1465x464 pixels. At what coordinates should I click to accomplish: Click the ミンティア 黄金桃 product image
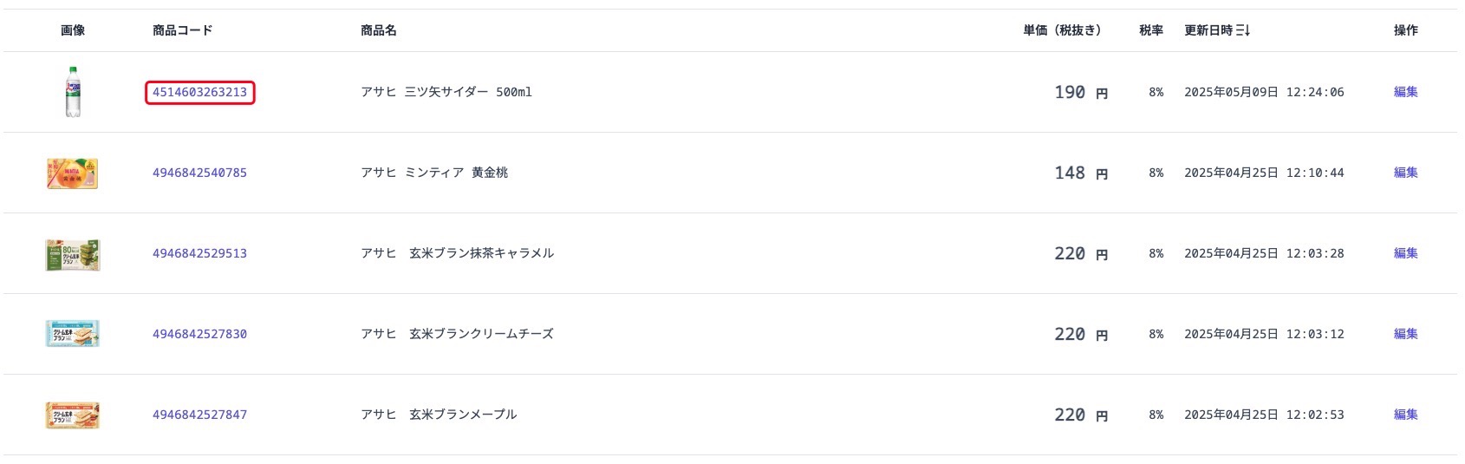(73, 173)
